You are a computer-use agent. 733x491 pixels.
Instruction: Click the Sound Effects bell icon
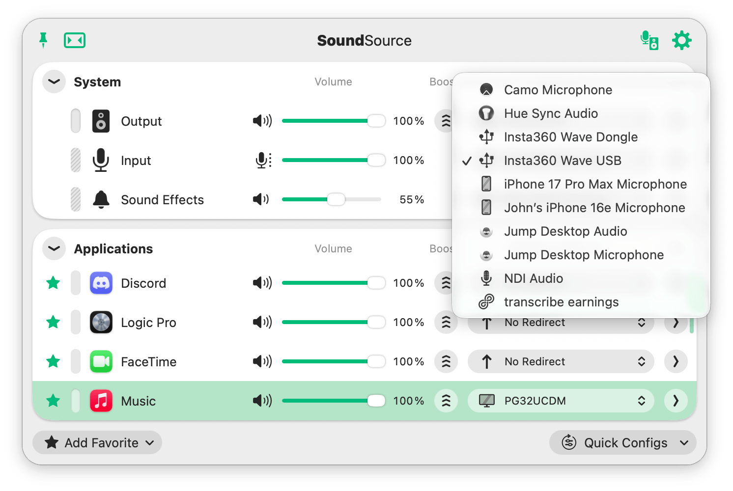pyautogui.click(x=101, y=199)
